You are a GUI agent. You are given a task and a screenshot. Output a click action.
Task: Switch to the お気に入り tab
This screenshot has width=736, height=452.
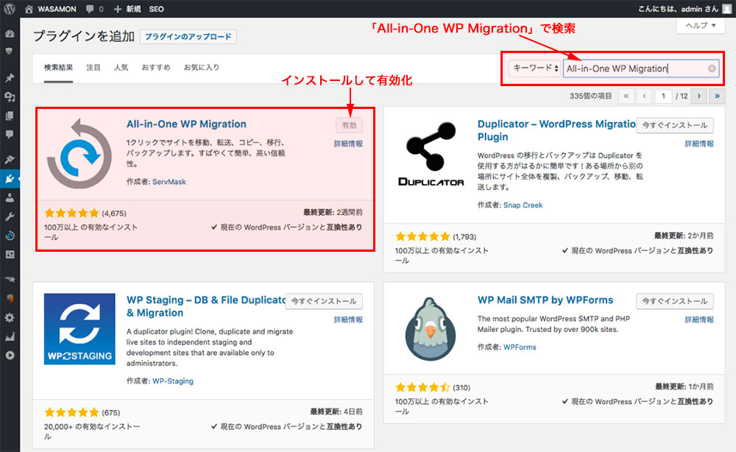point(202,68)
